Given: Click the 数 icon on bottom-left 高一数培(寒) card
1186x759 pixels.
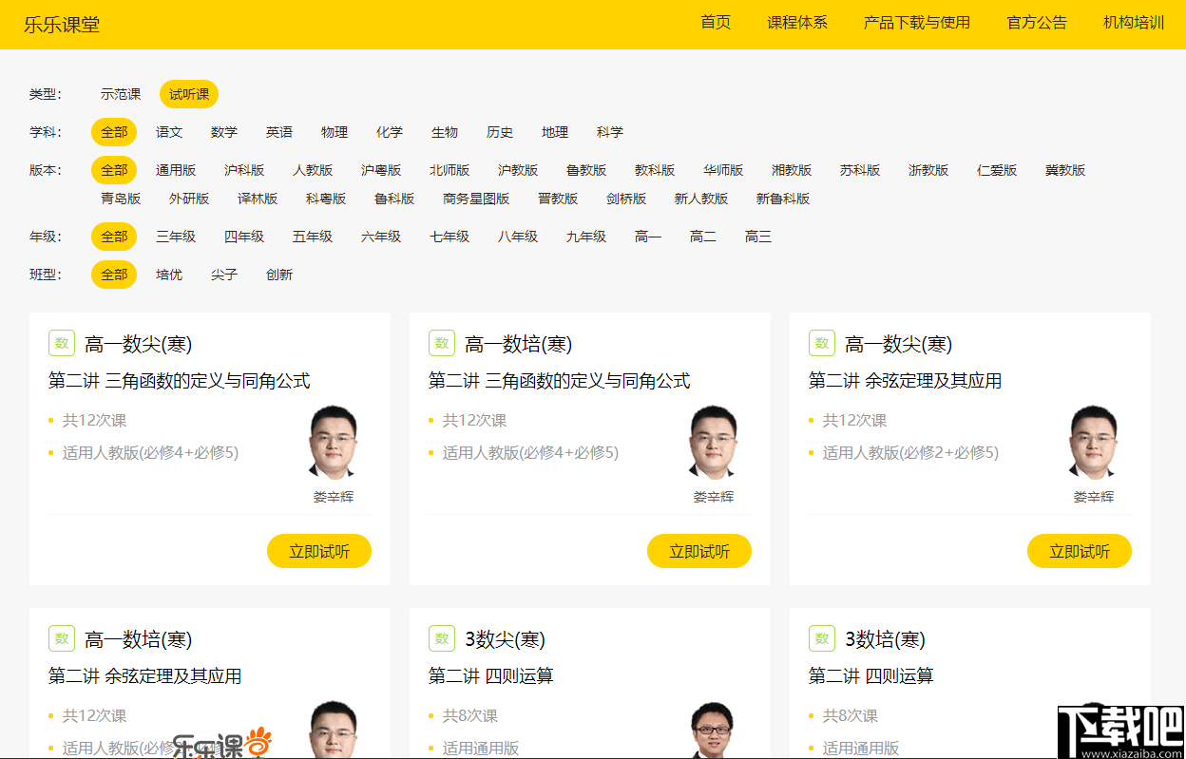Looking at the screenshot, I should pyautogui.click(x=61, y=638).
